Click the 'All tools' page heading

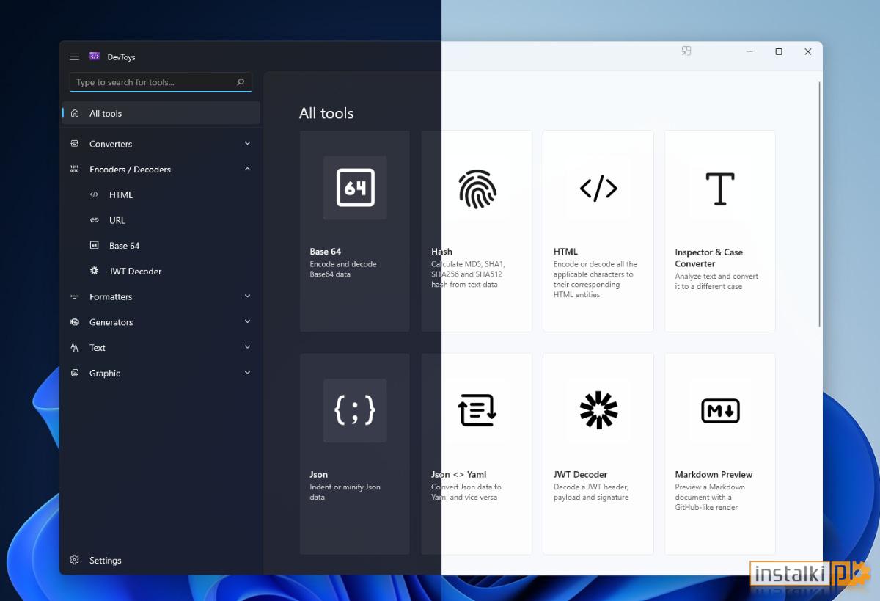tap(326, 113)
